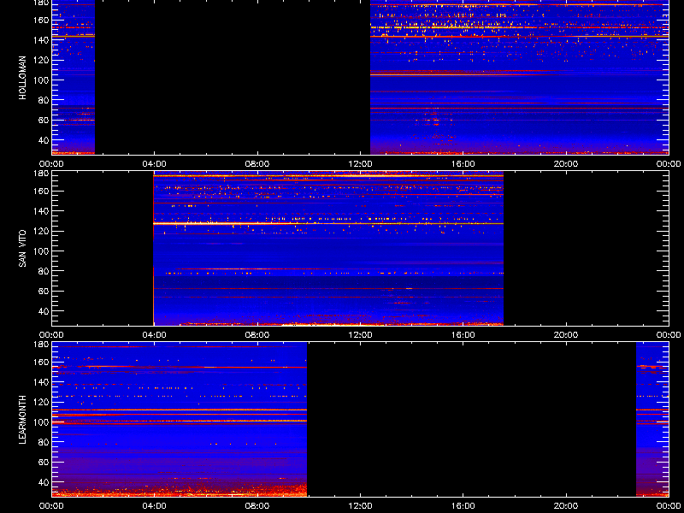The height and width of the screenshot is (513, 684).
Task: Pick the 140 frequency tick on San Vito axis
Action: point(40,210)
